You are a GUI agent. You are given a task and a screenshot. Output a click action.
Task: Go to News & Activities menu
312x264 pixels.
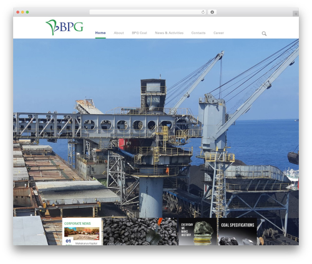pos(169,33)
